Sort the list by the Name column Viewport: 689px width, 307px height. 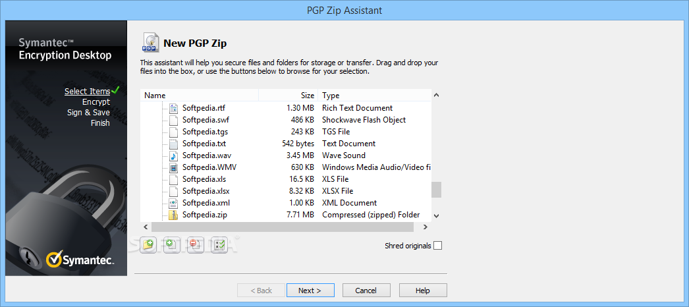pos(200,96)
